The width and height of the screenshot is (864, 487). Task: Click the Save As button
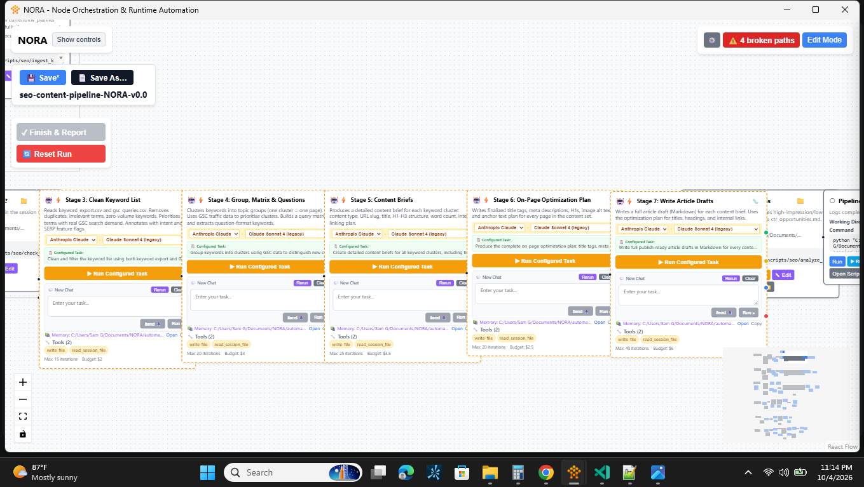pyautogui.click(x=102, y=77)
